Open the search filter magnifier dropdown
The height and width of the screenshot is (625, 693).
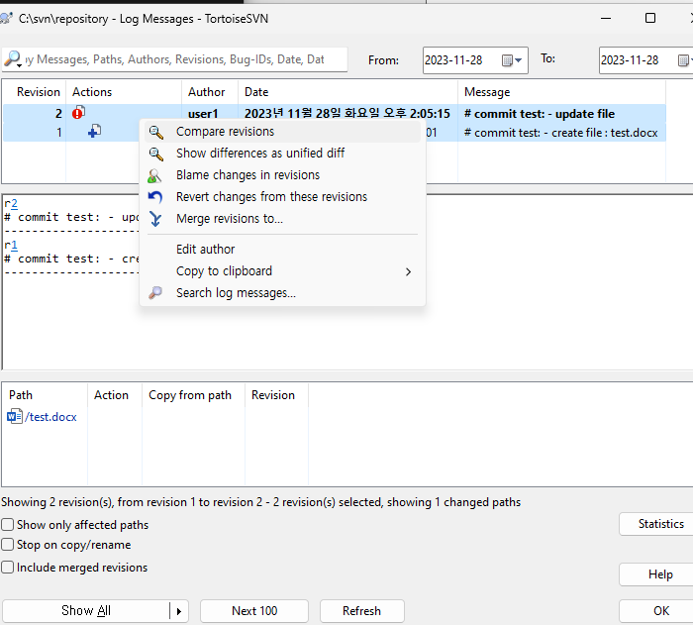[13, 59]
